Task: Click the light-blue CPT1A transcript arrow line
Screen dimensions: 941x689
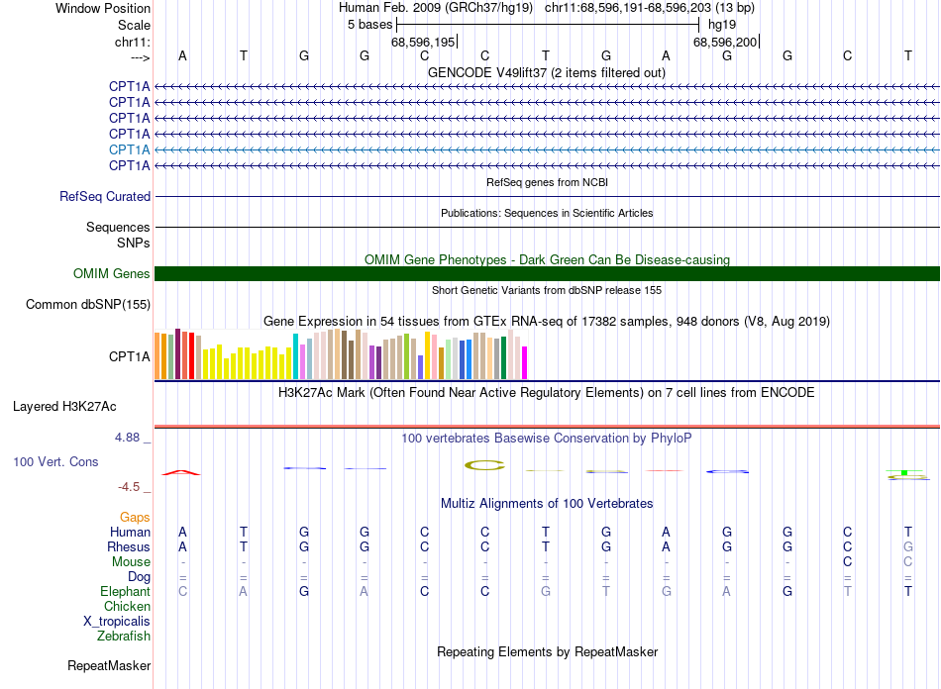Action: pos(547,149)
